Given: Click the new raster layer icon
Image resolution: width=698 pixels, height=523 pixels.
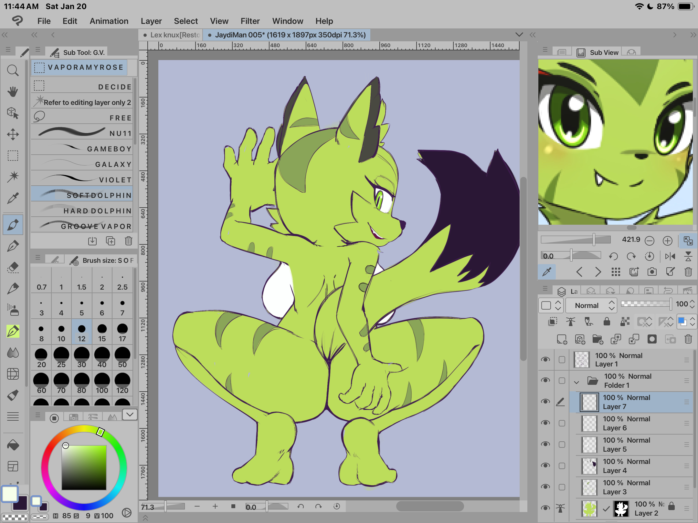Looking at the screenshot, I should click(x=562, y=339).
